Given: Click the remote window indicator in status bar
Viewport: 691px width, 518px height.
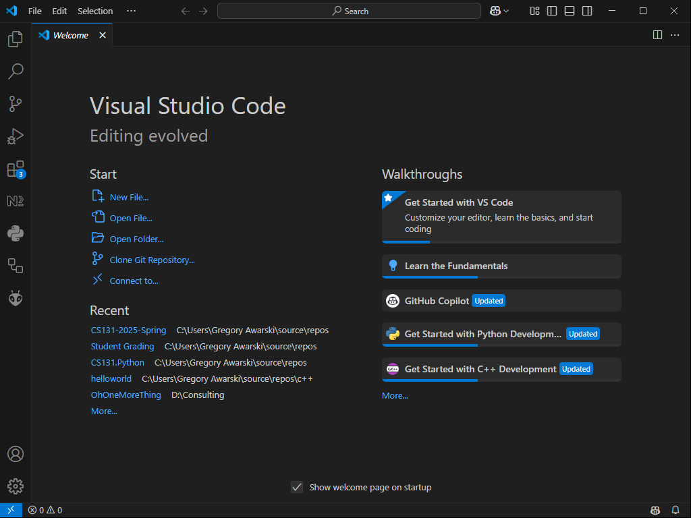Looking at the screenshot, I should point(11,510).
